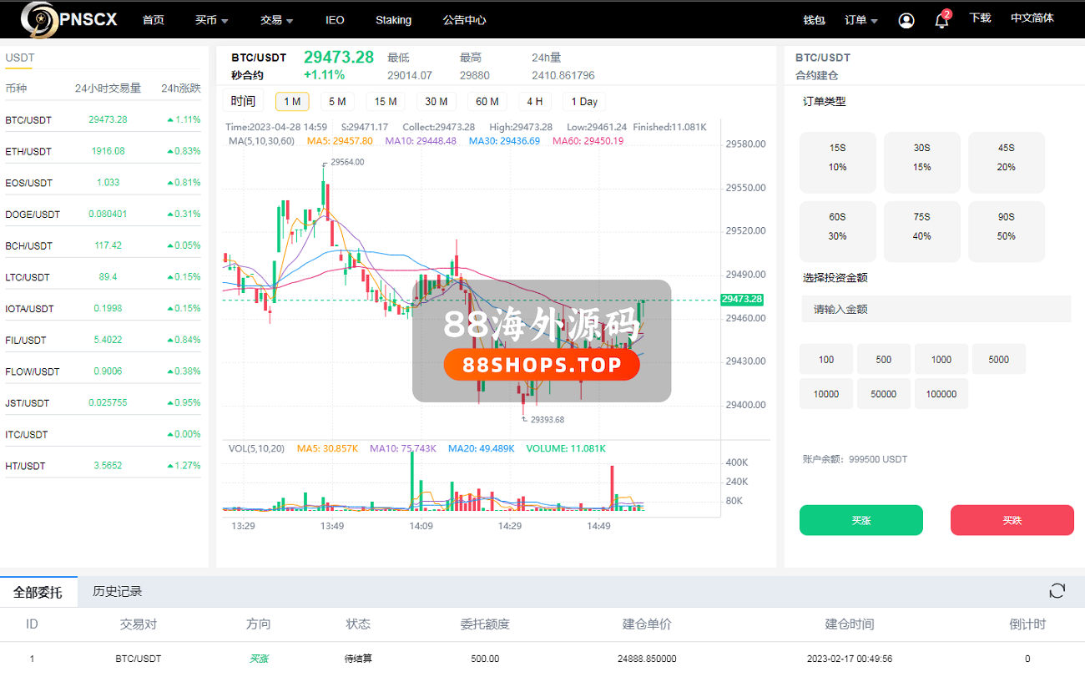Open the 订单 dropdown menu
The image size is (1085, 682).
(860, 20)
